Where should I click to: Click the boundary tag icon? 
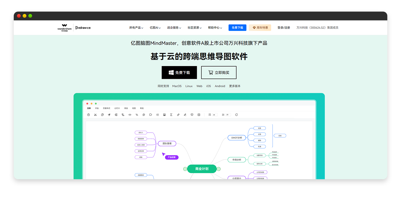point(151,115)
